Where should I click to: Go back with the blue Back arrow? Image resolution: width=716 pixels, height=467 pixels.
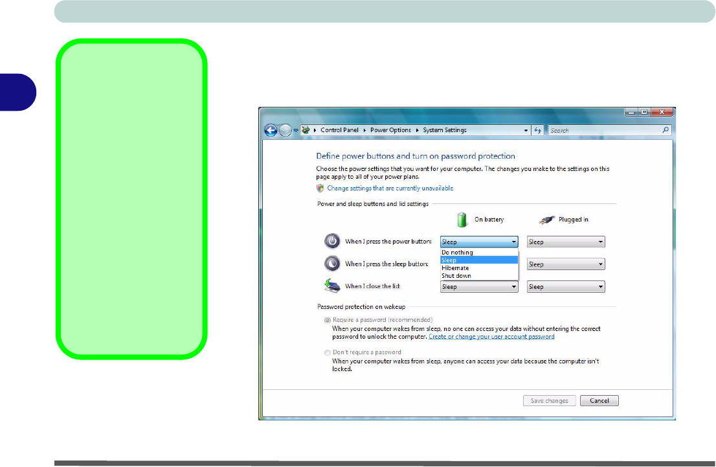271,130
